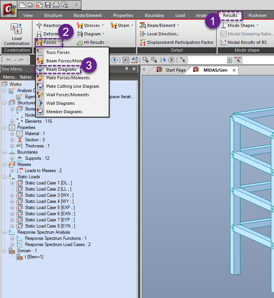
Task: Click the select elements by identifying icon
Action: point(238,60)
